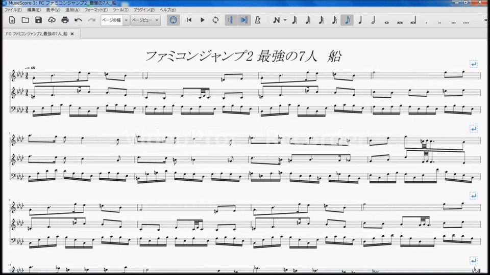490x275 pixels.
Task: Select the whole note duration
Action: [x=386, y=22]
